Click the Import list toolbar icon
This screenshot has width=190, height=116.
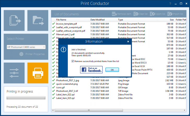tap(170, 14)
